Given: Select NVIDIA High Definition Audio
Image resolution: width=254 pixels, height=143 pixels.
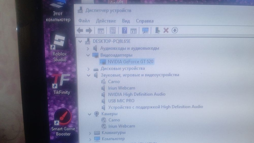Looking at the screenshot, I should click(x=137, y=94).
